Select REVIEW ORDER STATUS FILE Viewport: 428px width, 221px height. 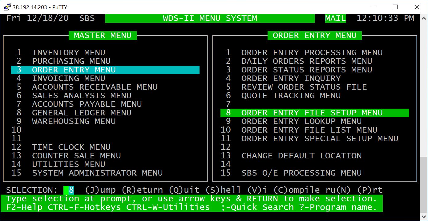point(304,87)
